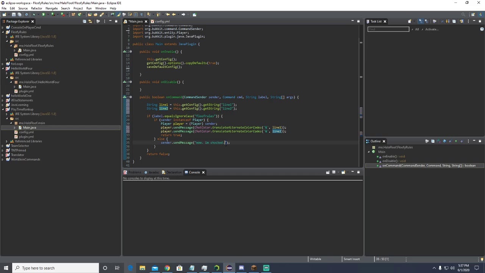Viewport: 485px width, 273px height.
Task: Click Activate... link in Task List
Action: tap(432, 29)
